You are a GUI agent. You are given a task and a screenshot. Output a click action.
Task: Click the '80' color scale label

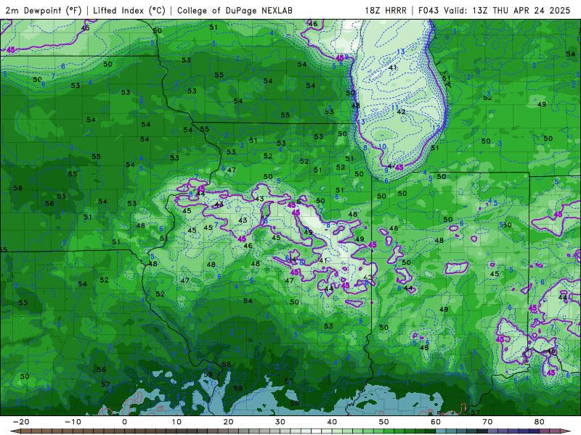coord(540,422)
